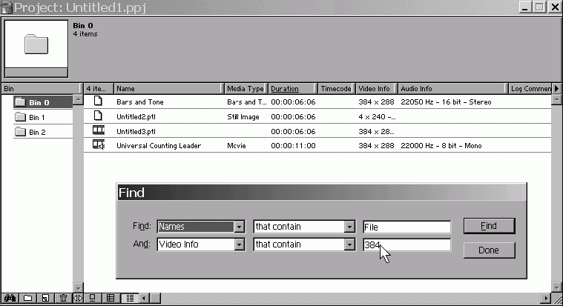The image size is (563, 306).
Task: Click the Create Item icon
Action: [x=45, y=298]
